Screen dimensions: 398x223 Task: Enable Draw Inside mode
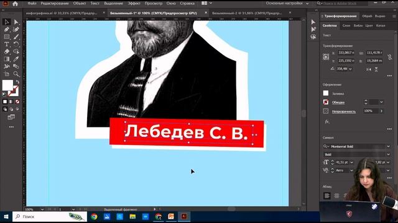click(x=17, y=109)
